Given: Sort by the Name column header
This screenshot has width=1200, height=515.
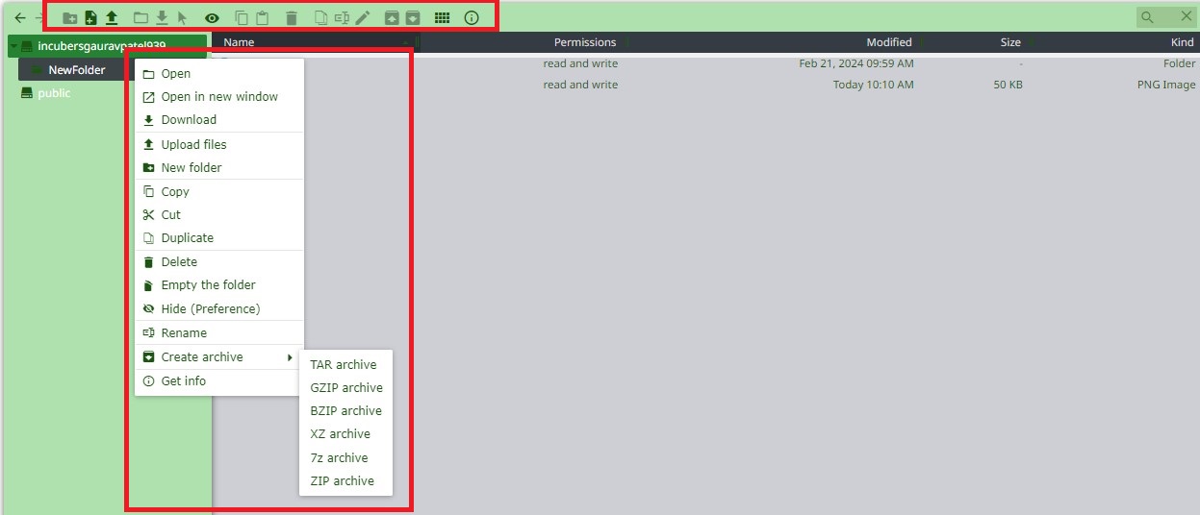Looking at the screenshot, I should click(x=239, y=42).
